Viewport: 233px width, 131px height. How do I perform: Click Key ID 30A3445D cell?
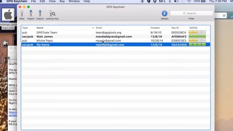(x=179, y=44)
